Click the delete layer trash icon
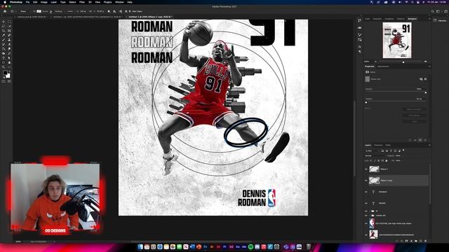Viewport: 449px width, 252px height. tap(425, 241)
